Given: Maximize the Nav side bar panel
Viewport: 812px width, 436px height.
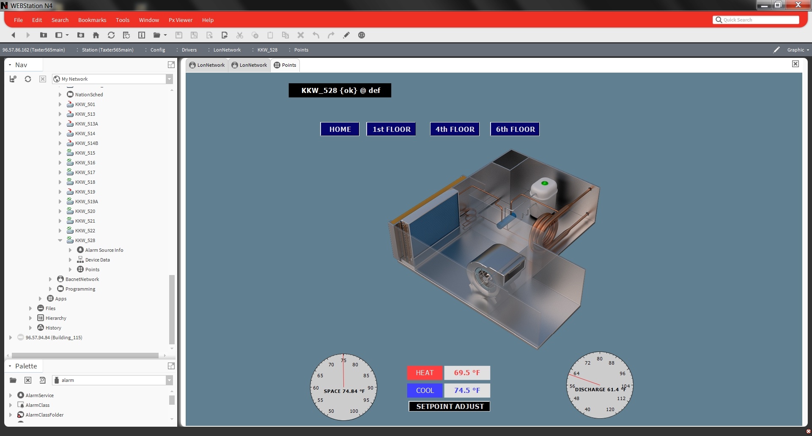Looking at the screenshot, I should pyautogui.click(x=171, y=65).
